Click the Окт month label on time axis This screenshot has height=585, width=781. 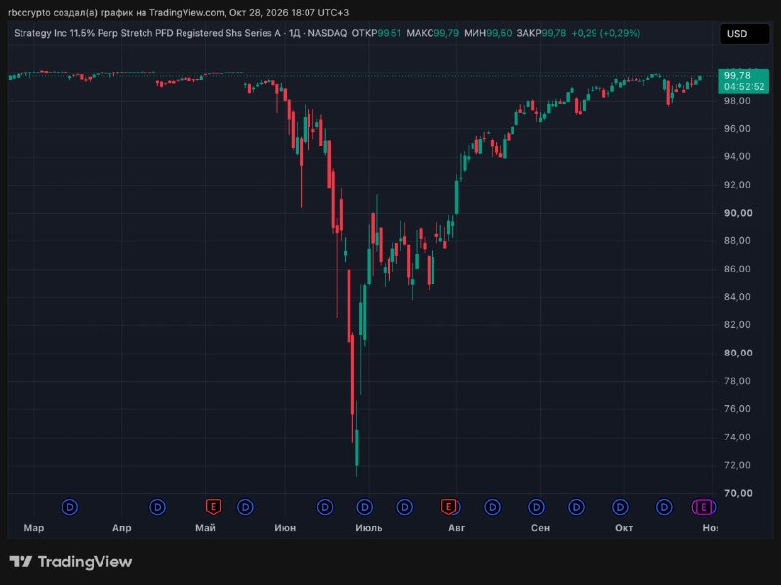click(x=624, y=528)
